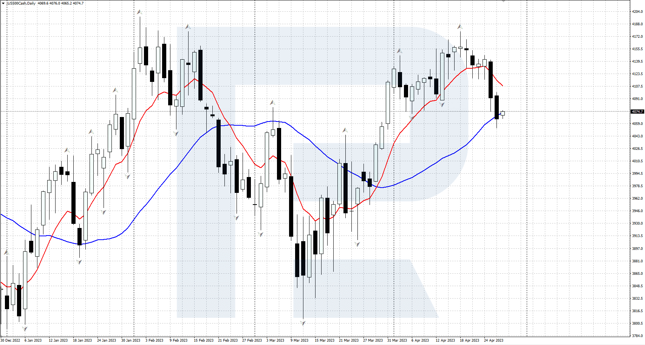Image resolution: width=645 pixels, height=345 pixels.
Task: Click price scale value 3962.0
Action: point(637,199)
